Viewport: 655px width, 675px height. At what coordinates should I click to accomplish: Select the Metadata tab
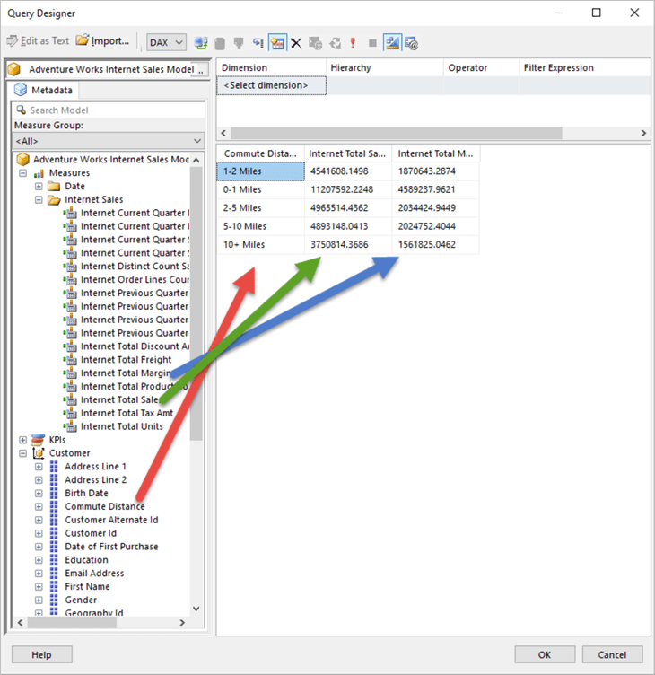(x=43, y=90)
